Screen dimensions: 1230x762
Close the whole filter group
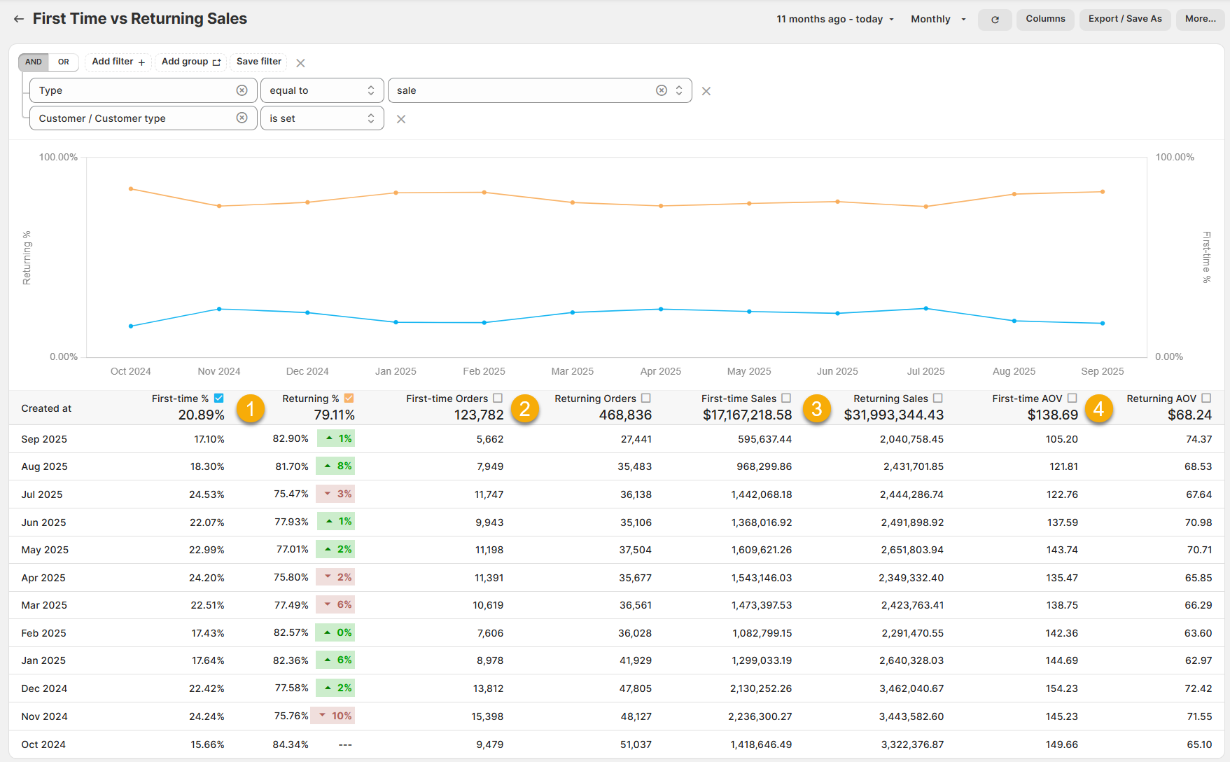coord(300,63)
